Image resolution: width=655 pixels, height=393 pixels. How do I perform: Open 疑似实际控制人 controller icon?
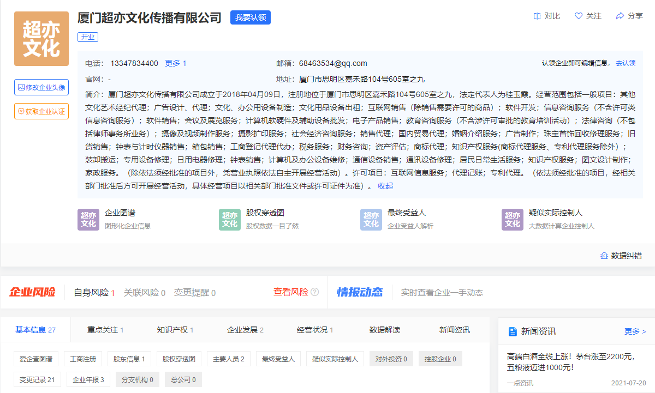[x=512, y=219]
